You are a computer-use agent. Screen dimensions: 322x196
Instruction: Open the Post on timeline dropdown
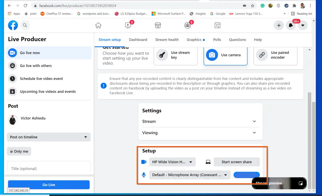[49, 137]
